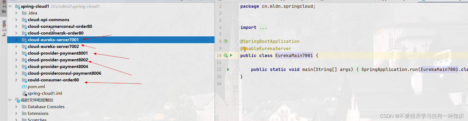Select cloud-provider-payment8001 in tree

tap(58, 53)
